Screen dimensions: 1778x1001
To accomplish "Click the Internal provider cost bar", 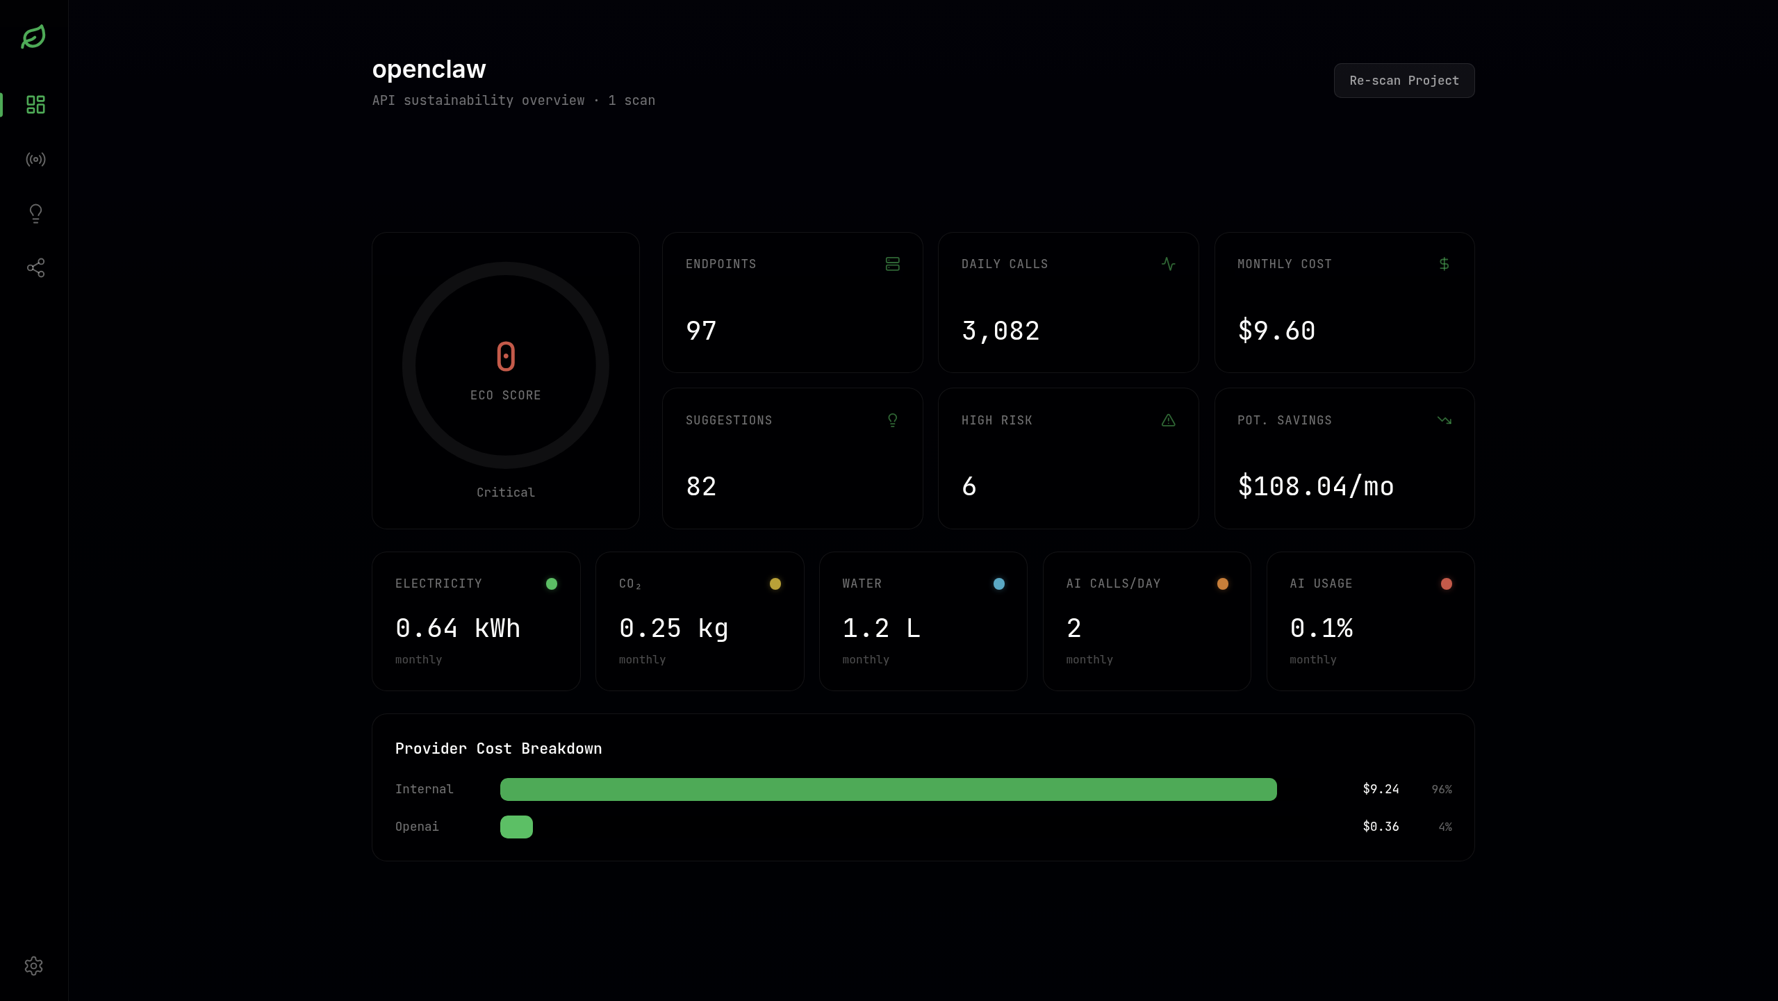I will (x=888, y=789).
